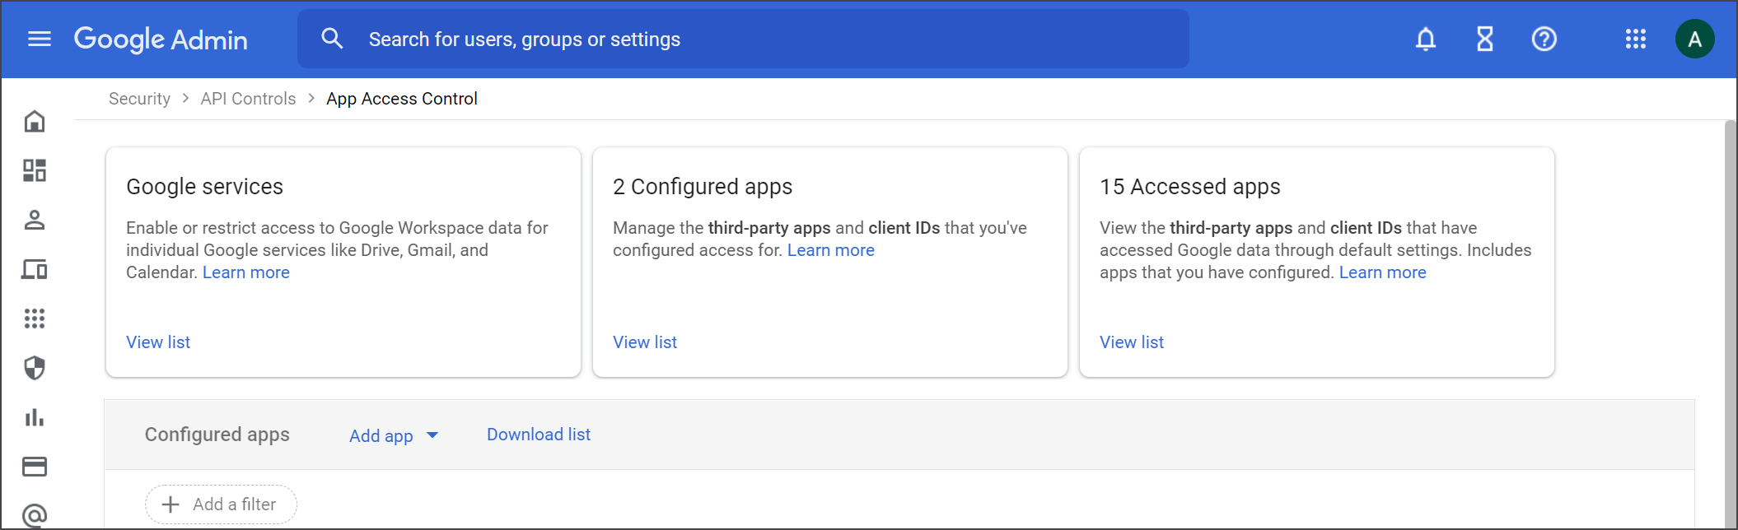The height and width of the screenshot is (530, 1738).
Task: Focus the search users, groups or settings field
Action: [x=743, y=39]
